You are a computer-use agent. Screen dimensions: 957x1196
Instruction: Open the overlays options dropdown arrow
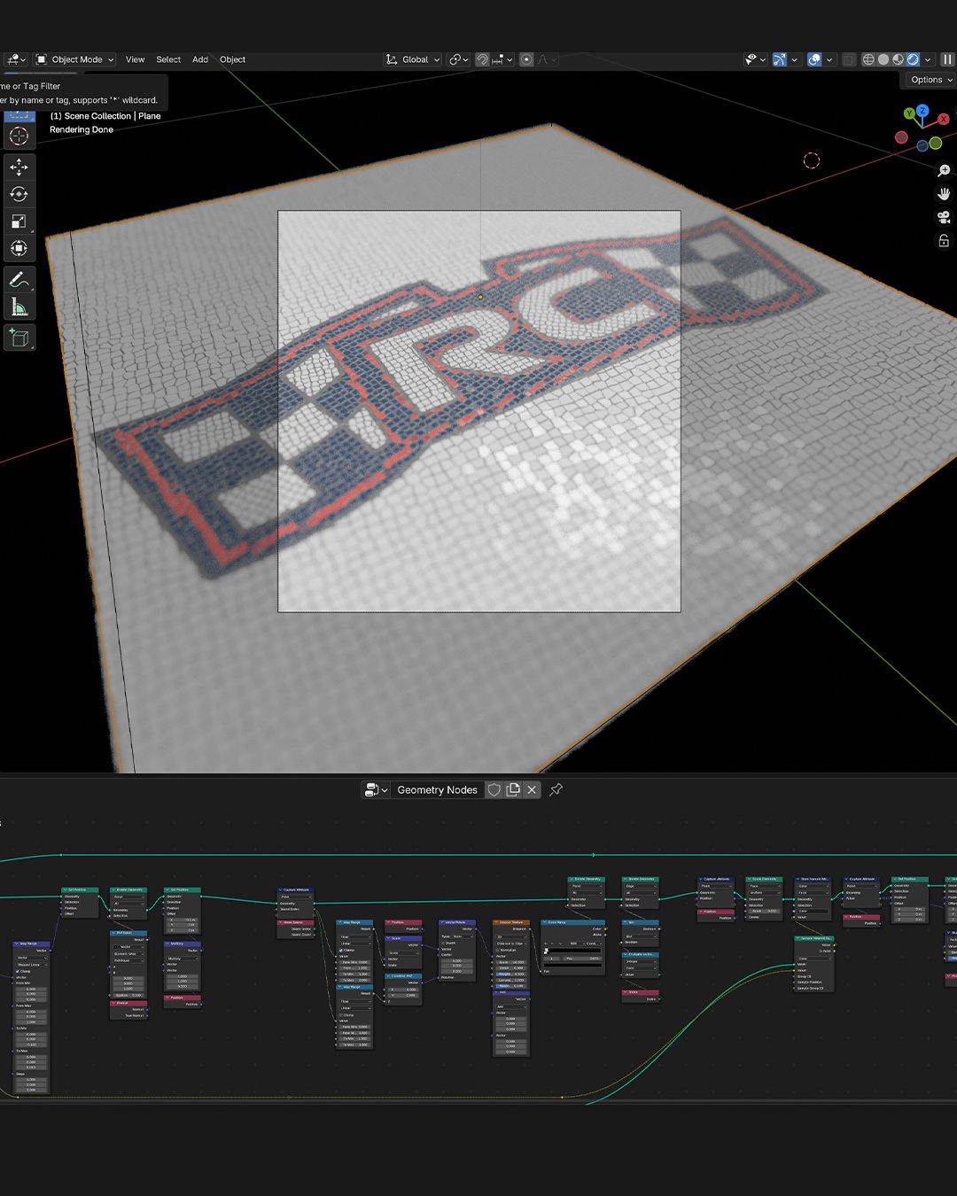829,59
